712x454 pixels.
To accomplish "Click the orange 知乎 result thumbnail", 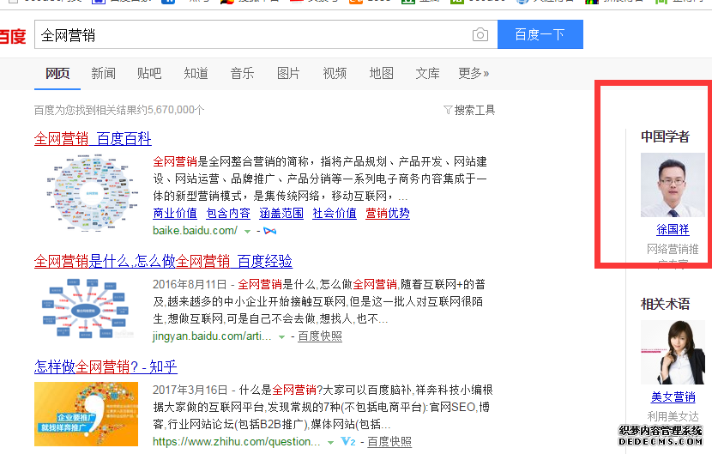I will (86, 414).
